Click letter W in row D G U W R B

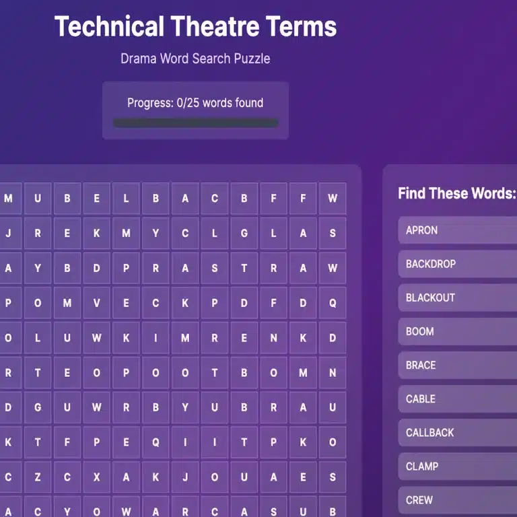click(x=97, y=407)
